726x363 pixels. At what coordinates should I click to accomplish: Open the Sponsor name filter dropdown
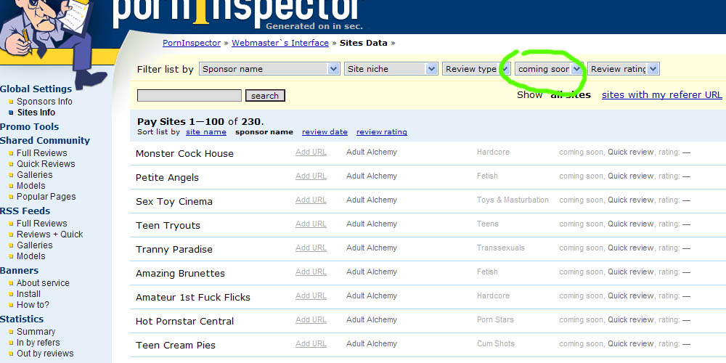pyautogui.click(x=269, y=69)
